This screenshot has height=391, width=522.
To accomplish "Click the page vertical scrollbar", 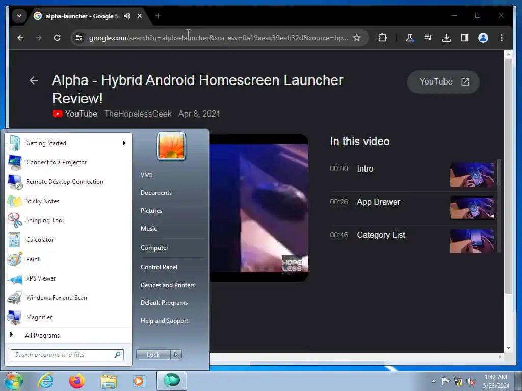I will tap(508, 176).
